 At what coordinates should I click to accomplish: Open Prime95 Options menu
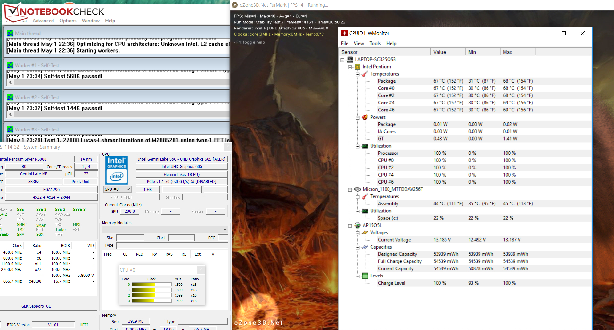click(68, 21)
